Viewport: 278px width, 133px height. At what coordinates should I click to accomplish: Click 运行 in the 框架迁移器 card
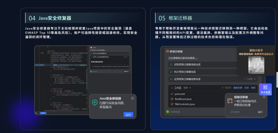coord(260,112)
